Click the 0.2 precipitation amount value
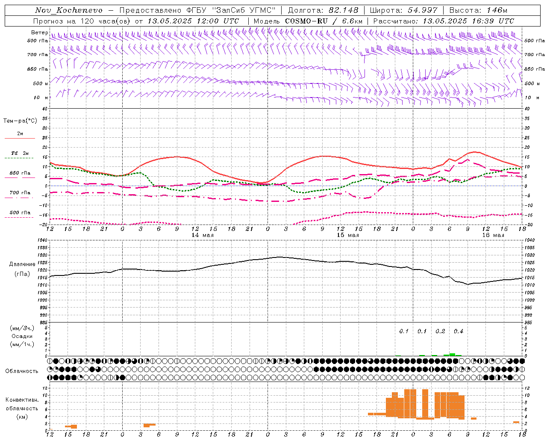The image size is (547, 438). click(x=440, y=331)
